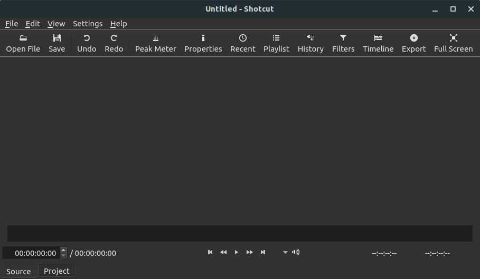The width and height of the screenshot is (480, 279).
Task: Enter Full Screen mode
Action: 453,43
